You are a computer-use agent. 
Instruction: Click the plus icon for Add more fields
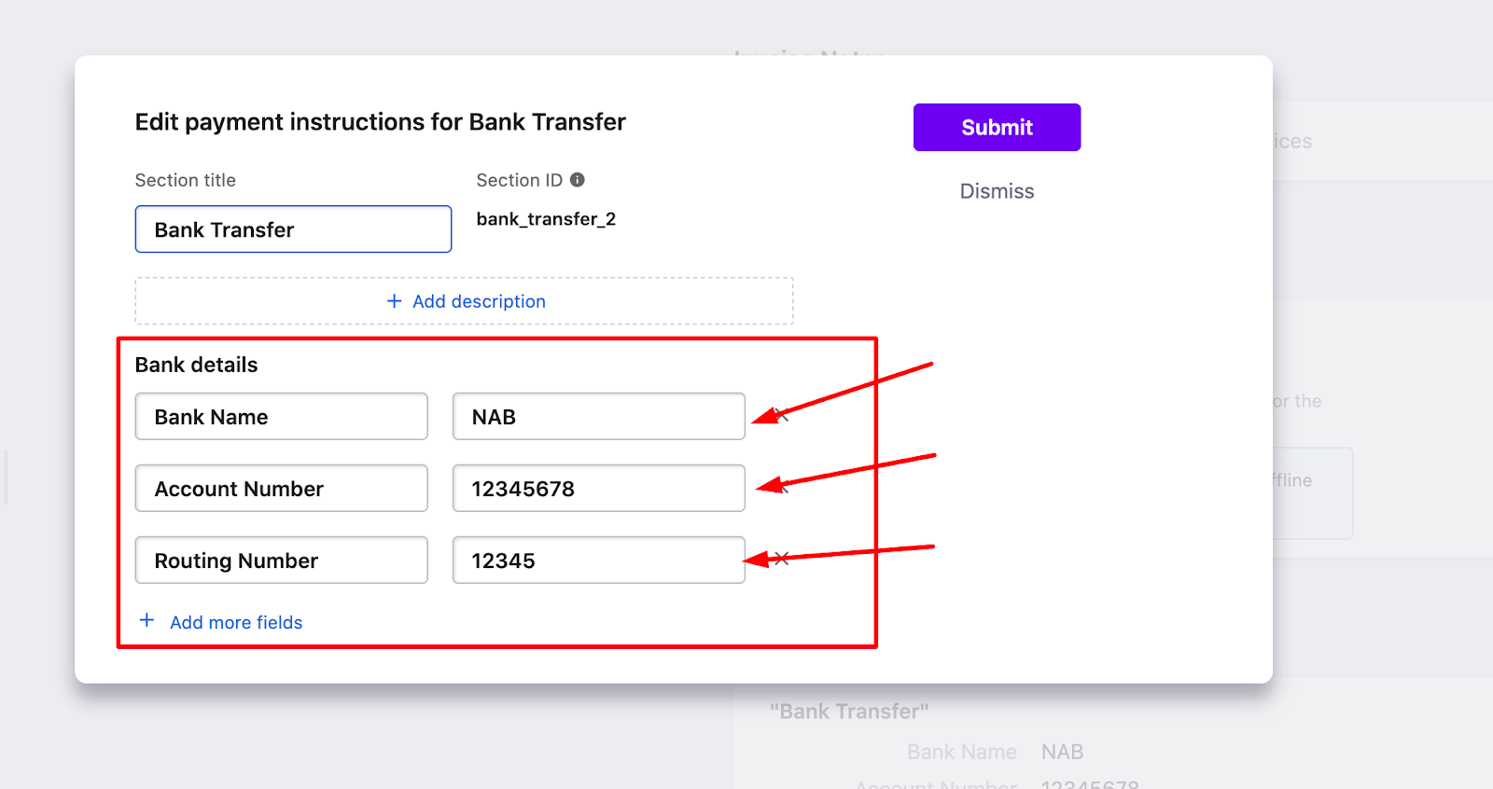coord(147,621)
